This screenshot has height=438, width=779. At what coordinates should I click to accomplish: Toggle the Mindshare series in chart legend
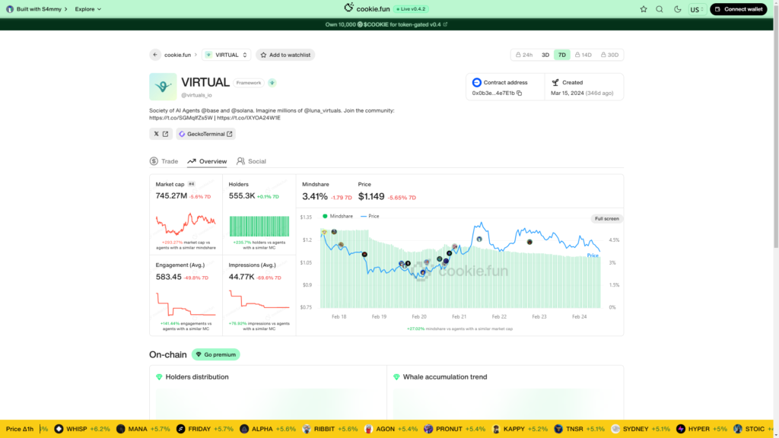[338, 216]
